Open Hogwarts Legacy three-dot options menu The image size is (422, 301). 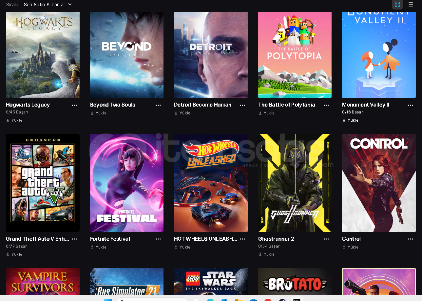coord(74,105)
